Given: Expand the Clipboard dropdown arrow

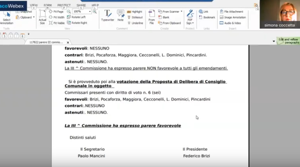Looking at the screenshot, I should click(34, 17).
